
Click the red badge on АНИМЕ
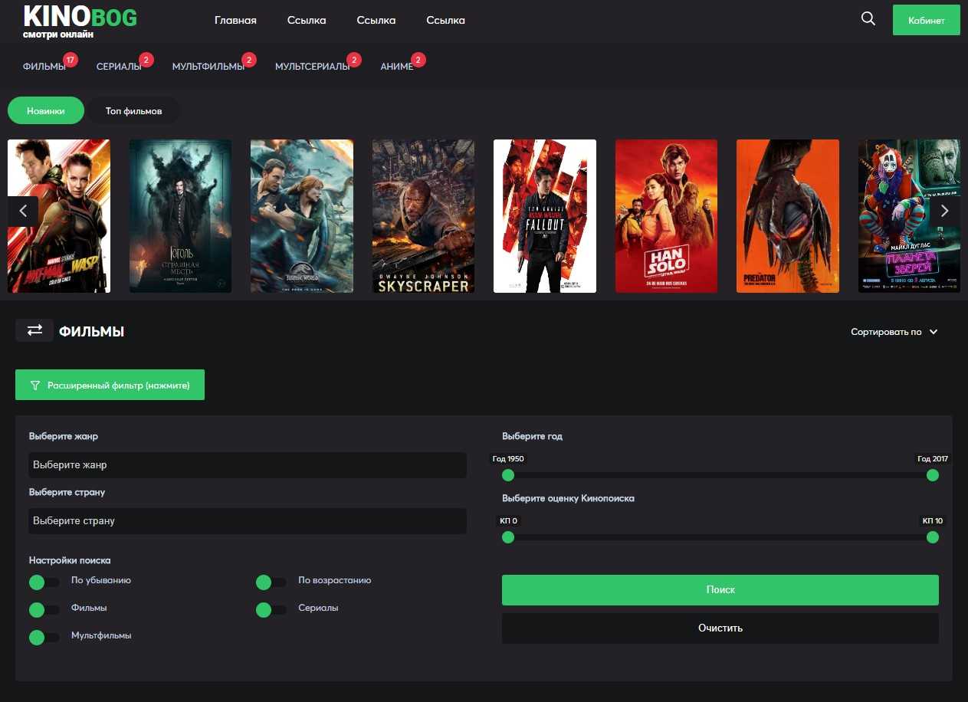tap(418, 60)
